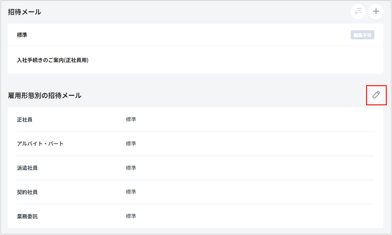This screenshot has width=392, height=235.
Task: Click the 雇用形態別の招待メール heading
Action: [x=45, y=95]
